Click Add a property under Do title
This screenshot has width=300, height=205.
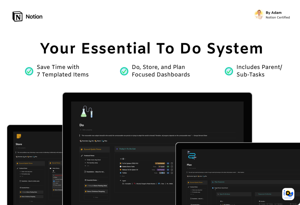tap(86, 130)
